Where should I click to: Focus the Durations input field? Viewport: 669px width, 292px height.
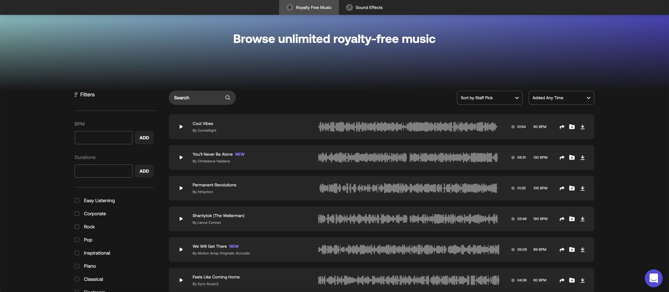(103, 171)
